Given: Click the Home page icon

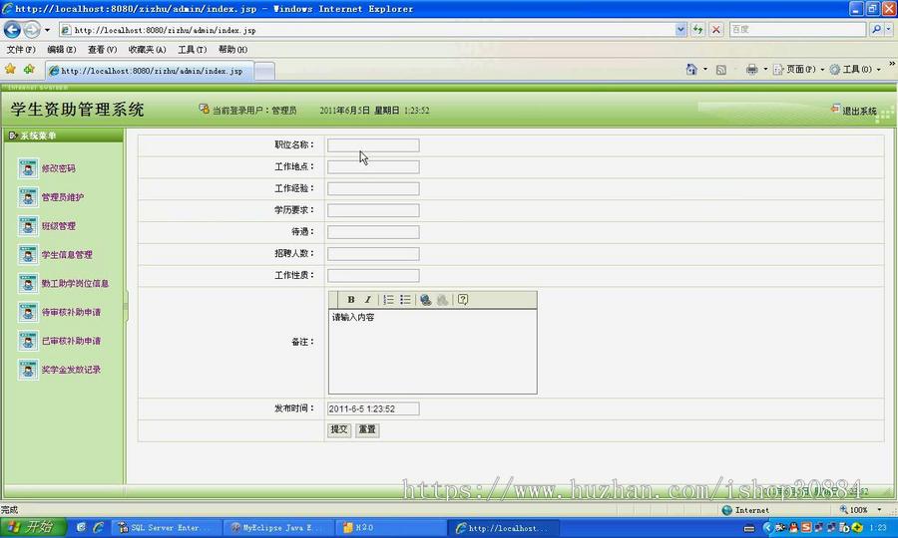Looking at the screenshot, I should click(x=691, y=69).
